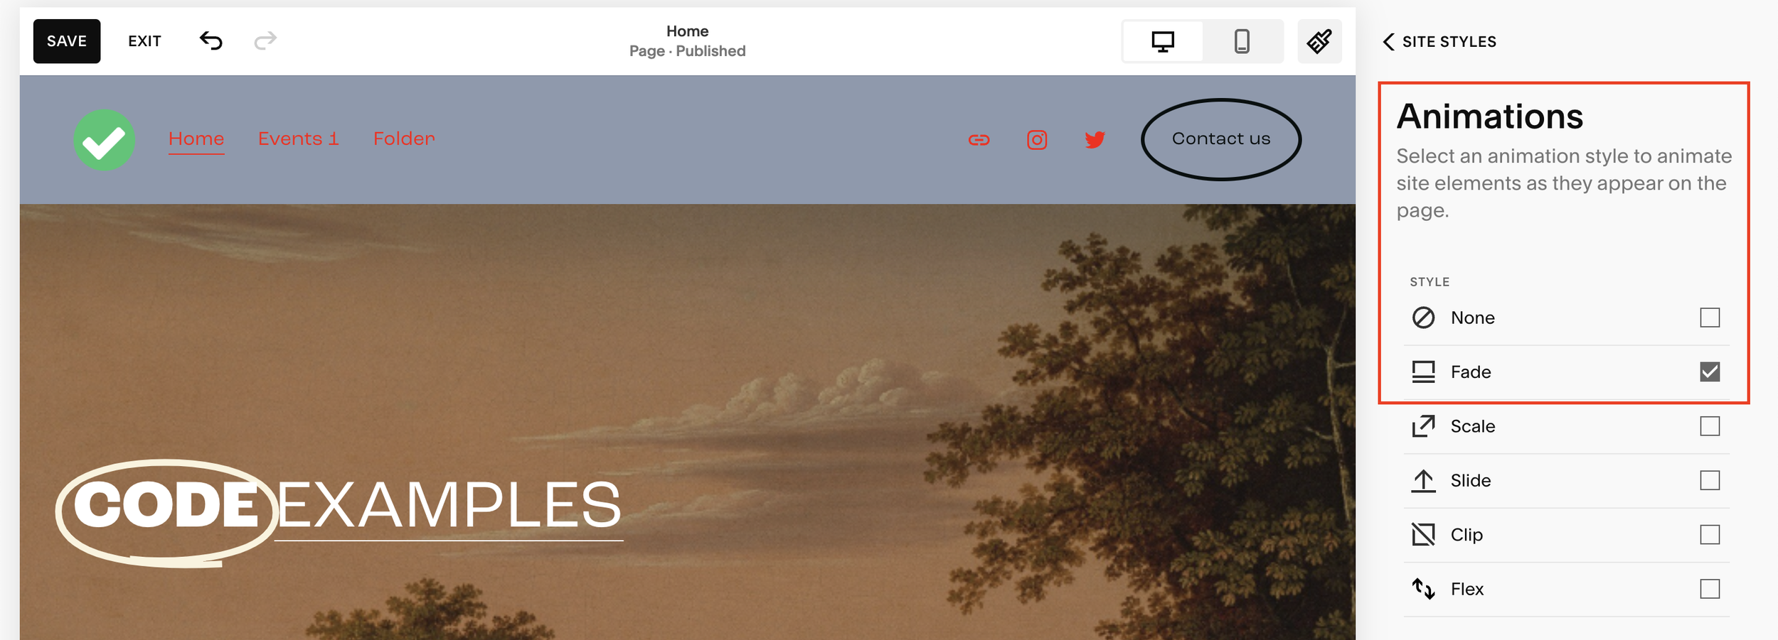Save changes with the SAVE button
Image resolution: width=1778 pixels, height=640 pixels.
[67, 41]
